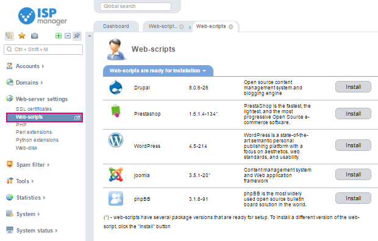The height and width of the screenshot is (241, 378).
Task: Install the Joomla web-script
Action: pyautogui.click(x=353, y=175)
